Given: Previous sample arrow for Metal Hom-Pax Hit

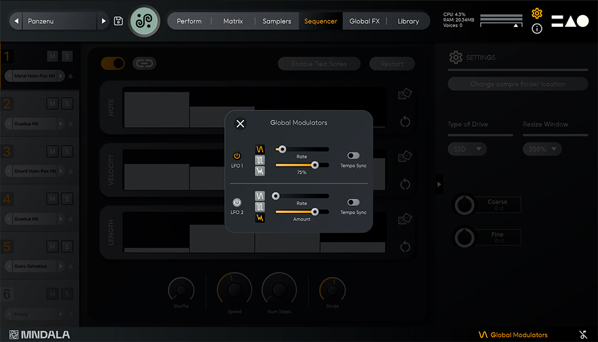Looking at the screenshot, I should (8, 76).
